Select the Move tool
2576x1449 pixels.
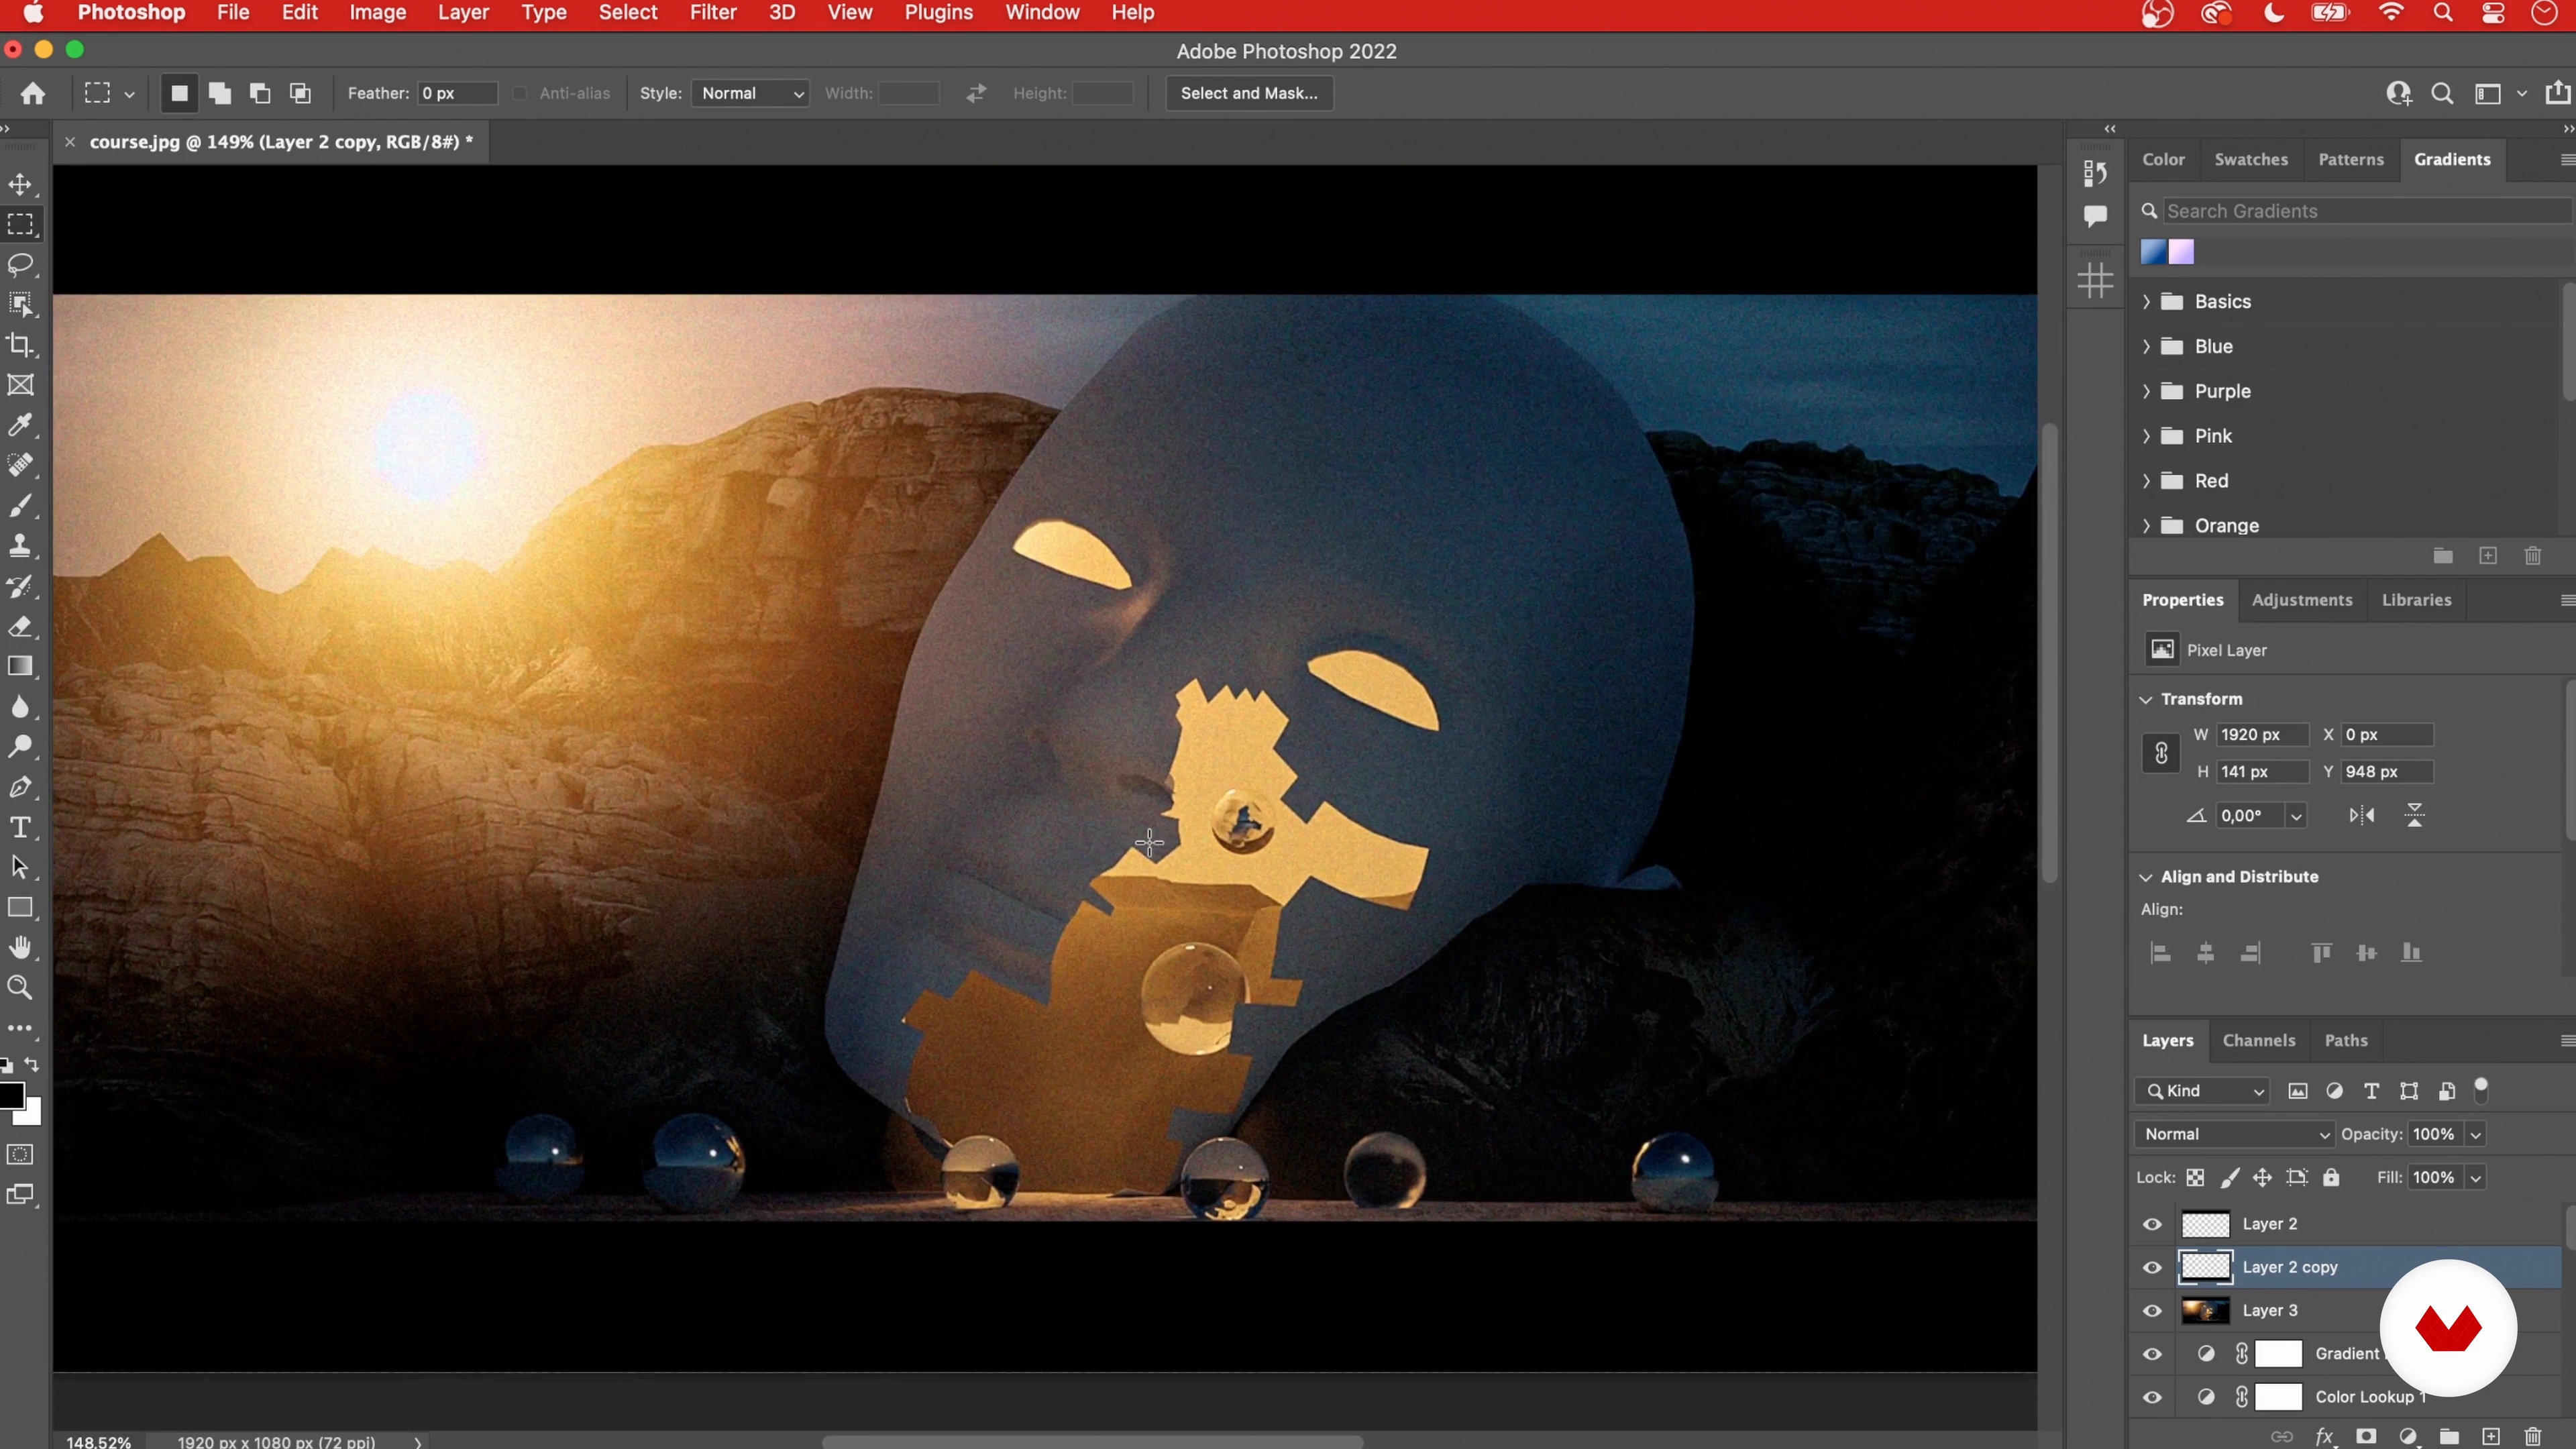coord(20,184)
